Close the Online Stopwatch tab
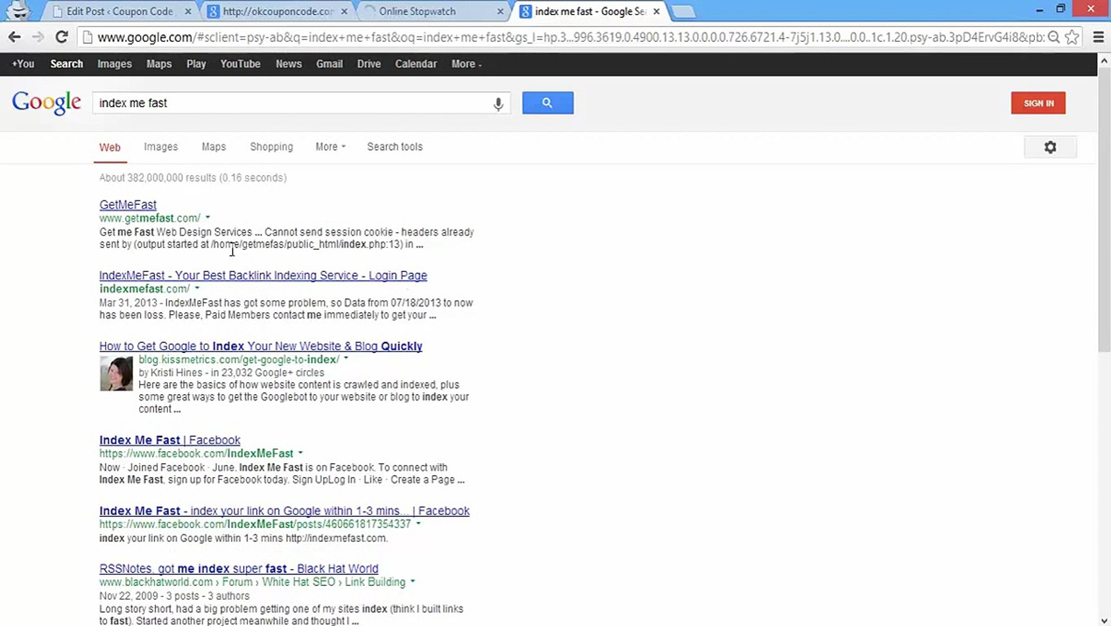The height and width of the screenshot is (626, 1111). (500, 11)
